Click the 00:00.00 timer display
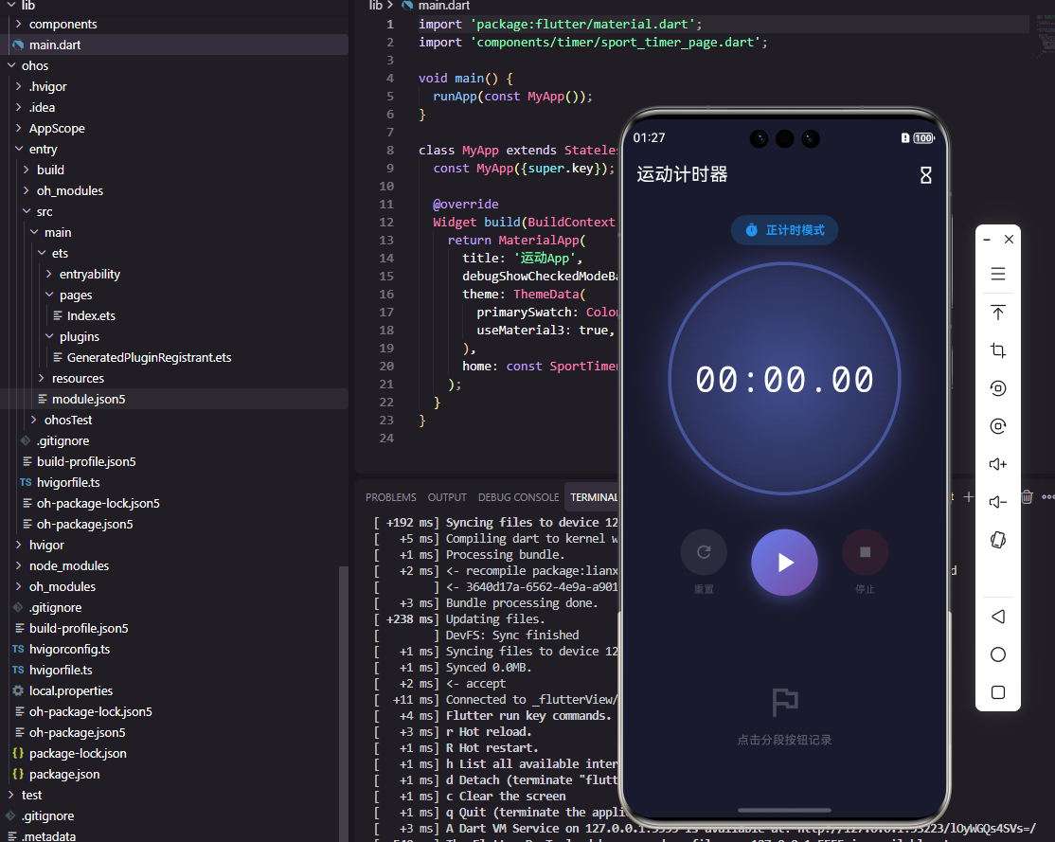The image size is (1055, 842). coord(784,380)
